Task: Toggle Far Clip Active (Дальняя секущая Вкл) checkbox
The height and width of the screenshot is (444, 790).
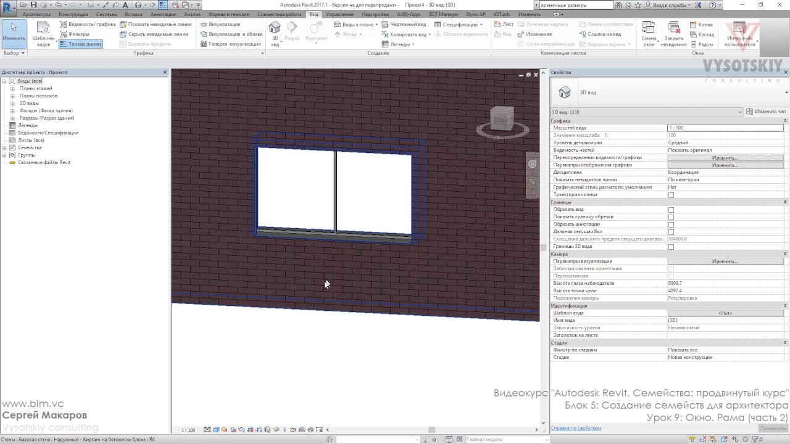Action: [671, 232]
